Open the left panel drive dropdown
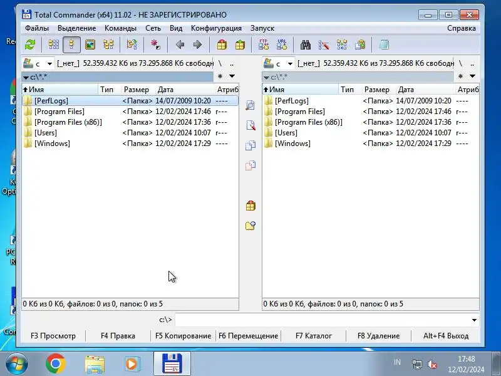Image resolution: width=501 pixels, height=376 pixels. tap(38, 64)
